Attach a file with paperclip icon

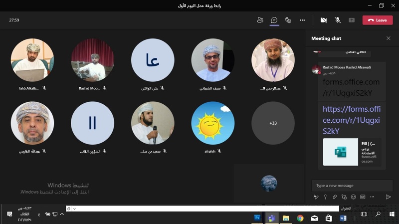[335, 197]
